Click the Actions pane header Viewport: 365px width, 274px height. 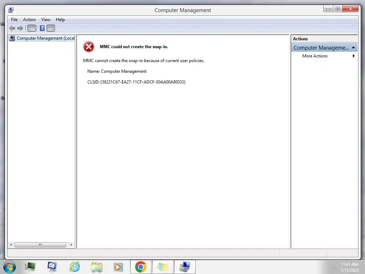point(324,39)
